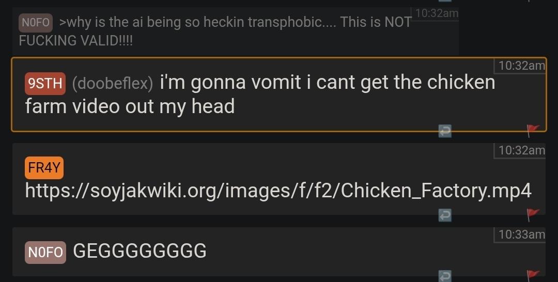Click reply arrow on doobeflex's message

click(x=445, y=131)
